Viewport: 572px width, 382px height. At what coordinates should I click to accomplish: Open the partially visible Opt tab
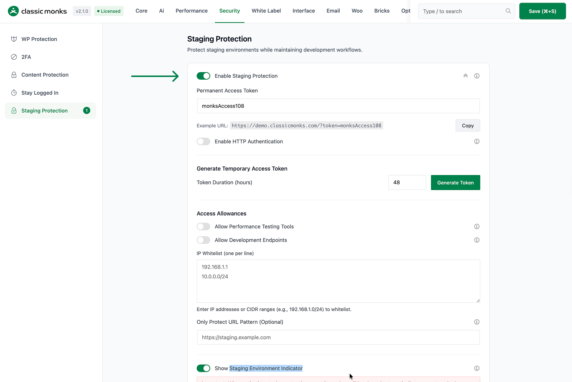(x=405, y=11)
